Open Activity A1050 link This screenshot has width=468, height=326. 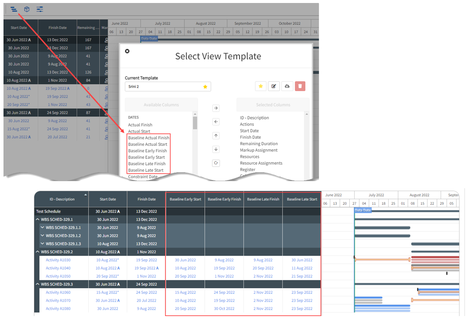[58, 276]
